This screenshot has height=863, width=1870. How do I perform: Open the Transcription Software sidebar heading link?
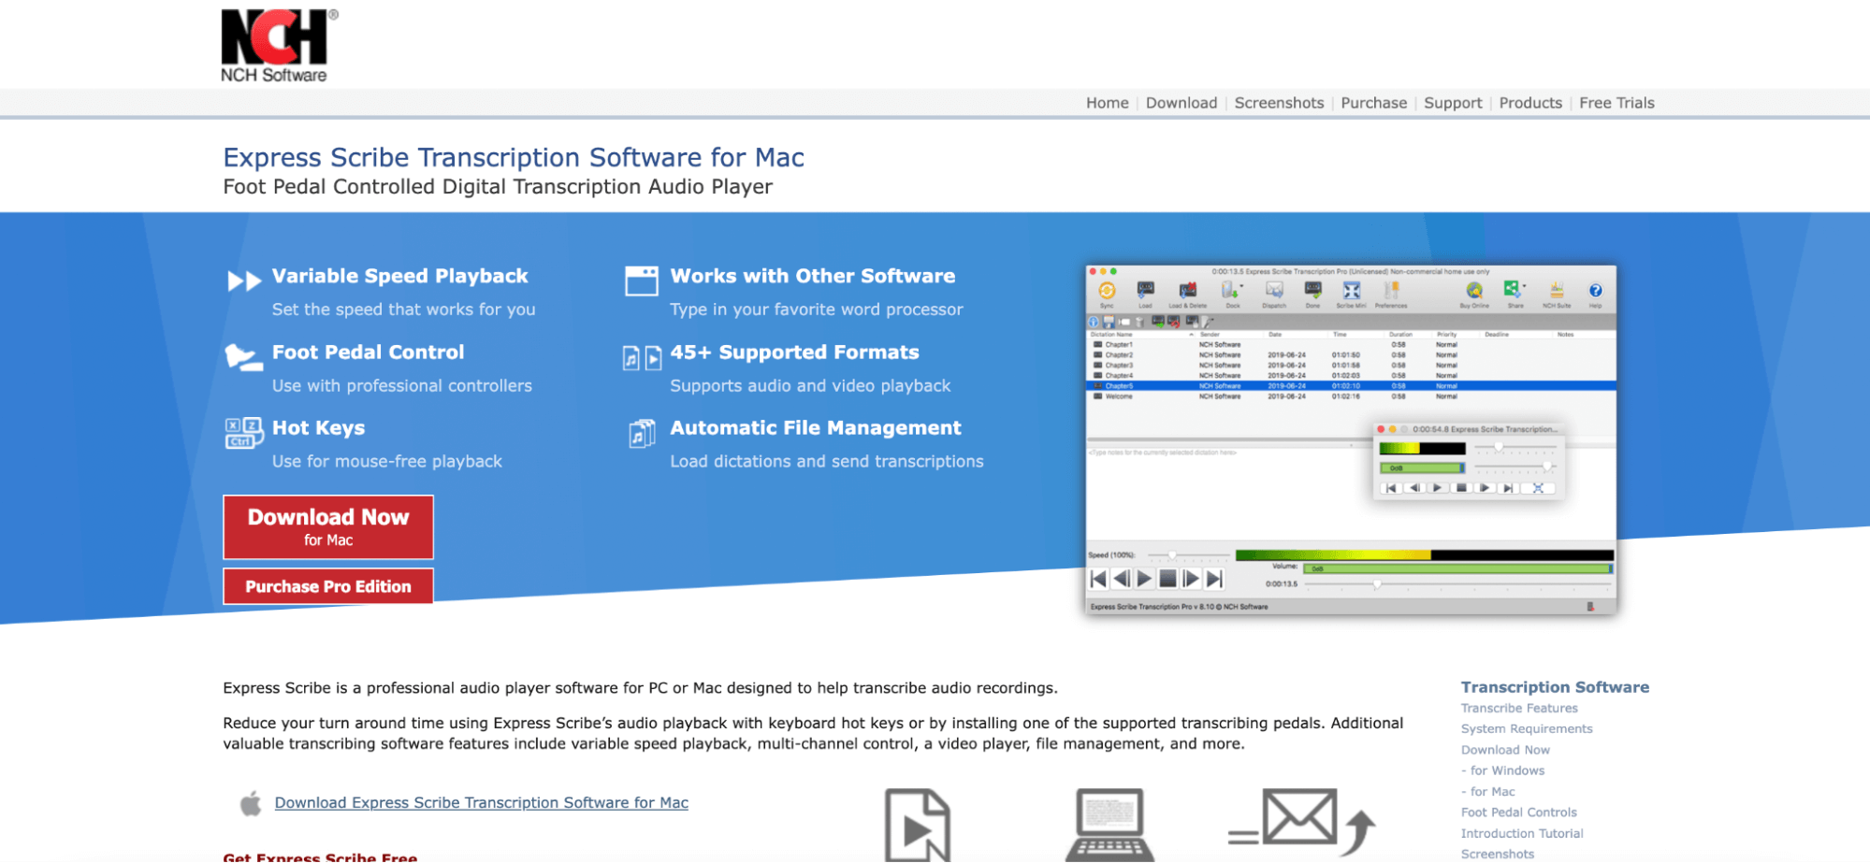coord(1555,687)
